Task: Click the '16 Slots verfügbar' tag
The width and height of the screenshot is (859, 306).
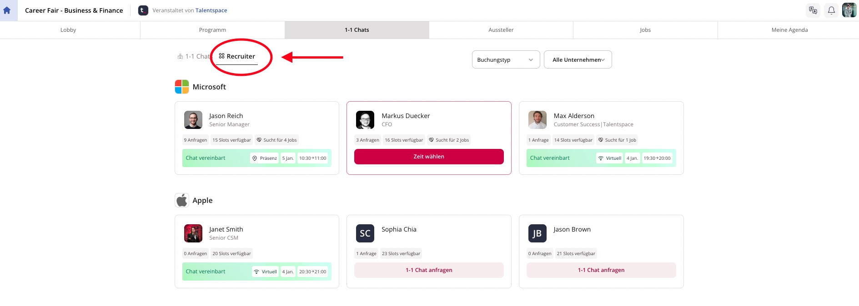Action: point(404,140)
